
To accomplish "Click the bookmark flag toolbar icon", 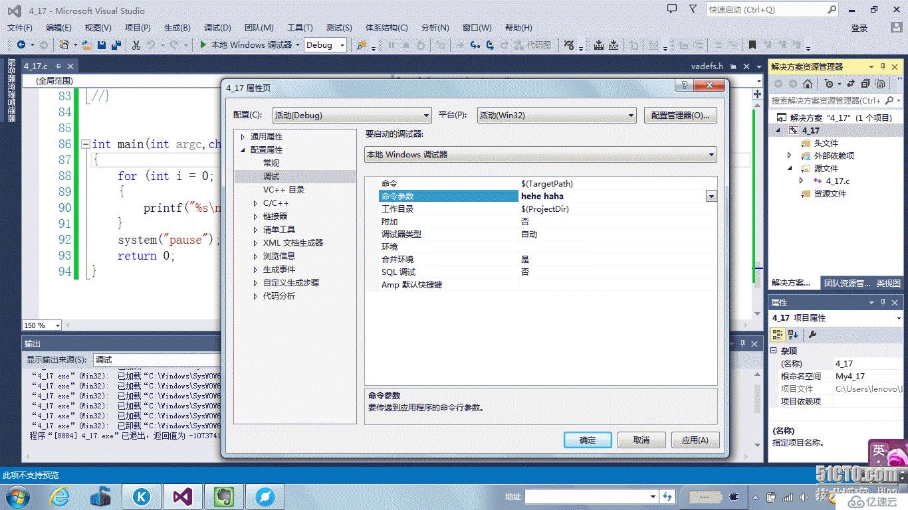I will 752,44.
